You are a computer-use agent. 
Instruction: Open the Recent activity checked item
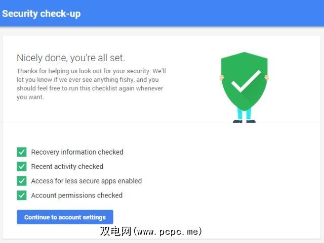[x=67, y=166]
